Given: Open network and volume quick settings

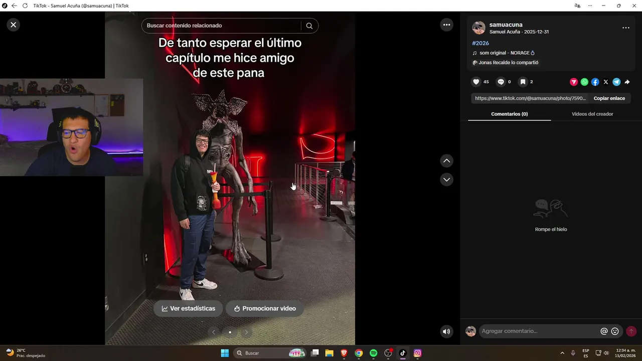Looking at the screenshot, I should [x=602, y=353].
